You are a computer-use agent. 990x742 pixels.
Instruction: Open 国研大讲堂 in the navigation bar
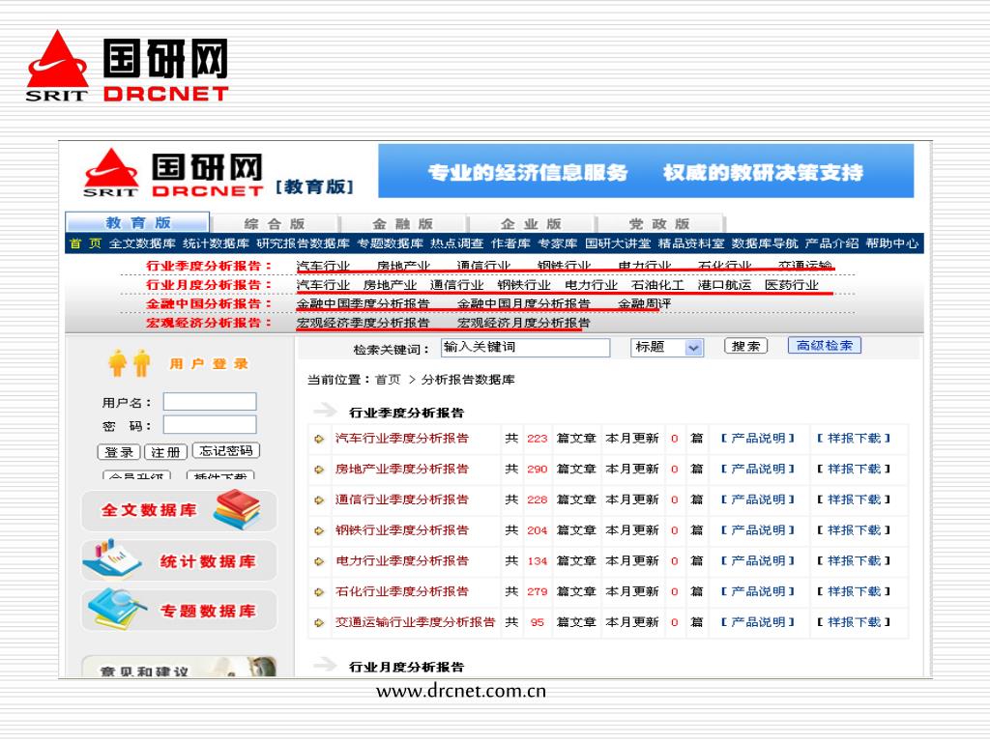(618, 243)
